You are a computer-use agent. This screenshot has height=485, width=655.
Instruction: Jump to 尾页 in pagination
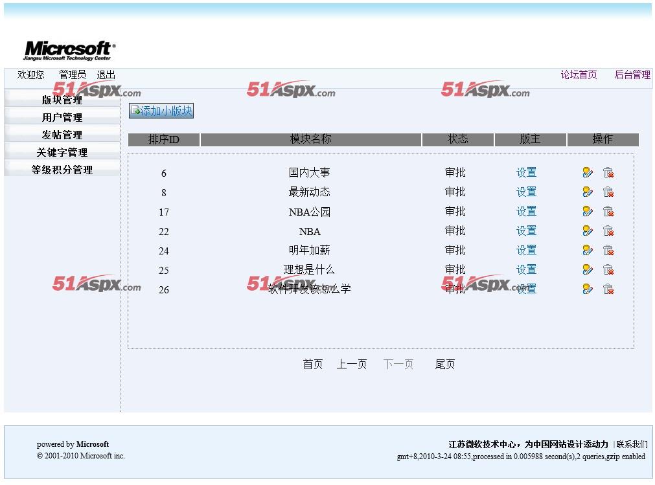pyautogui.click(x=444, y=365)
